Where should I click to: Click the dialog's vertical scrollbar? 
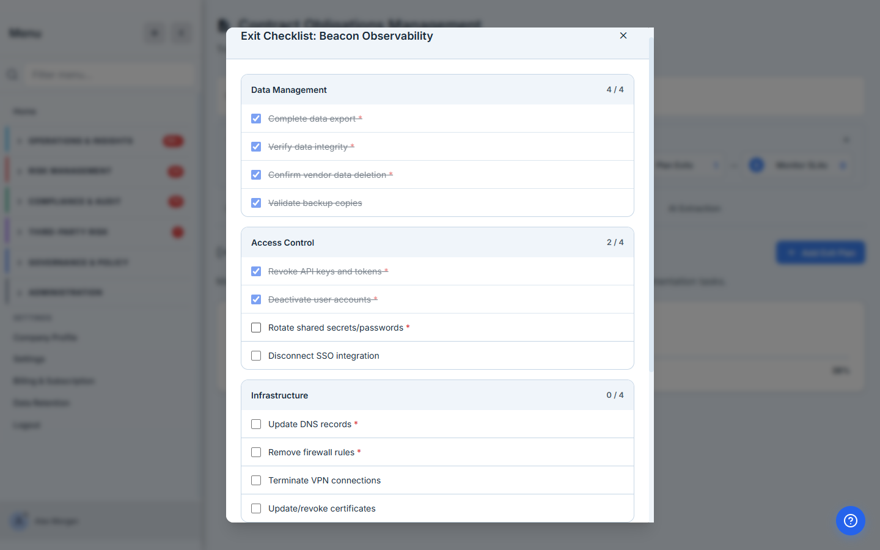coord(651,205)
